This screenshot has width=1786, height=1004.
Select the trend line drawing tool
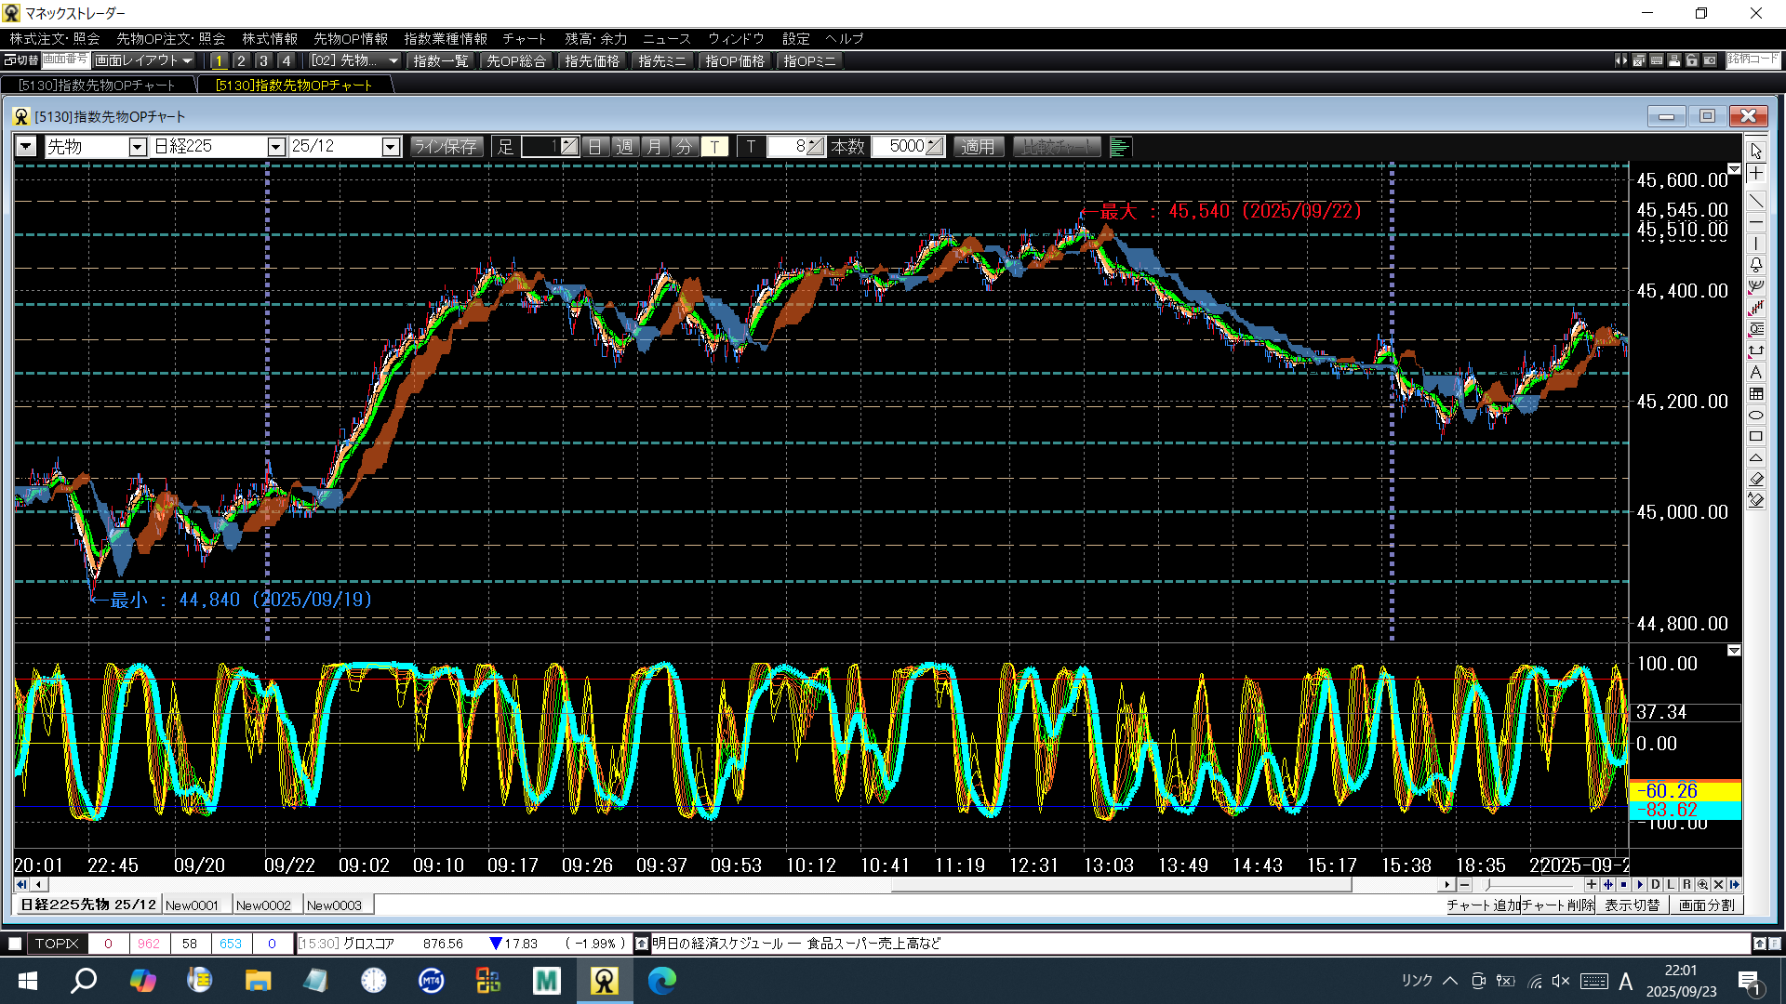click(x=1755, y=201)
